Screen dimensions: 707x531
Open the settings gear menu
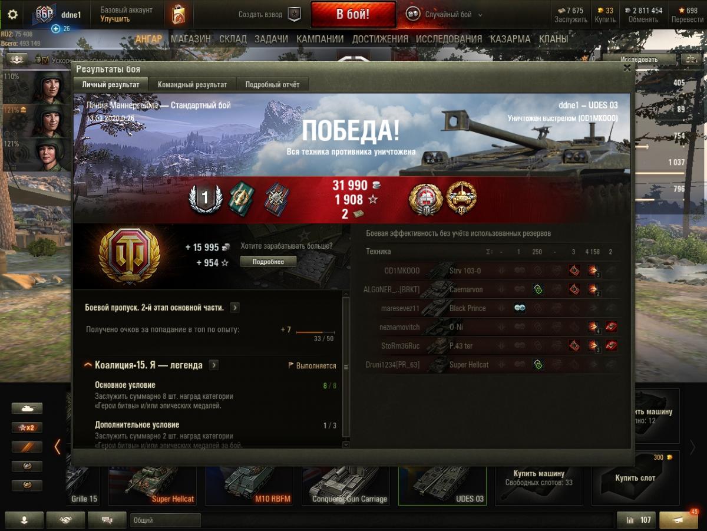[x=12, y=15]
